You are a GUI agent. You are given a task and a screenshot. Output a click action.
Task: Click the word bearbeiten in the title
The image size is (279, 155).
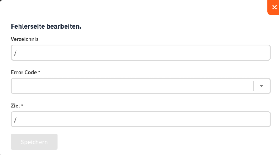[x=64, y=26]
